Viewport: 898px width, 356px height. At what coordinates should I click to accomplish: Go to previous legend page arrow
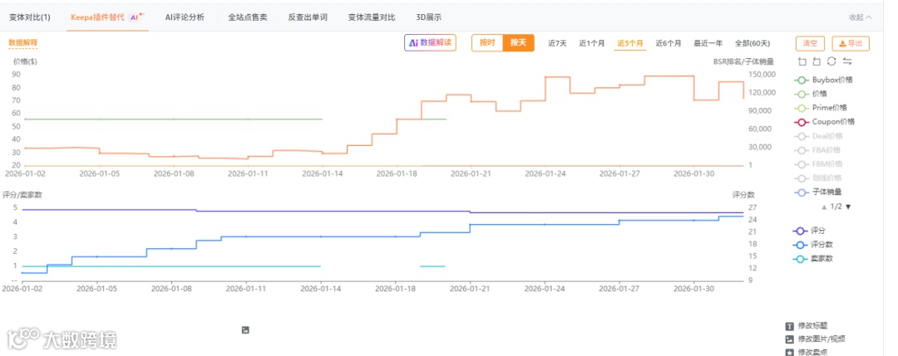(824, 207)
